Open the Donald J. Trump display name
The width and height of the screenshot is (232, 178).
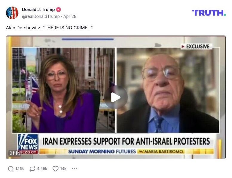[38, 10]
